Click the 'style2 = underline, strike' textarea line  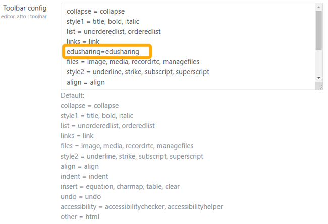(138, 72)
